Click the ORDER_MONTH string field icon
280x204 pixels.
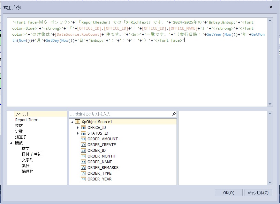point(83,156)
